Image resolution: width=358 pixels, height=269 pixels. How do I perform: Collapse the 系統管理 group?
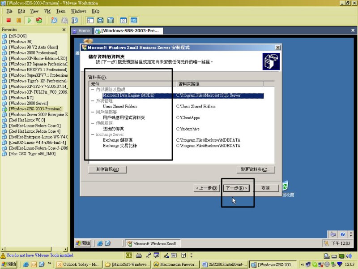tap(93, 100)
